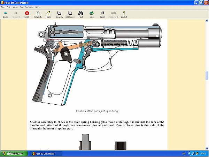Click the Back arrow toolbar icon
Viewport: 209px width, 157px height.
pyautogui.click(x=5, y=13)
